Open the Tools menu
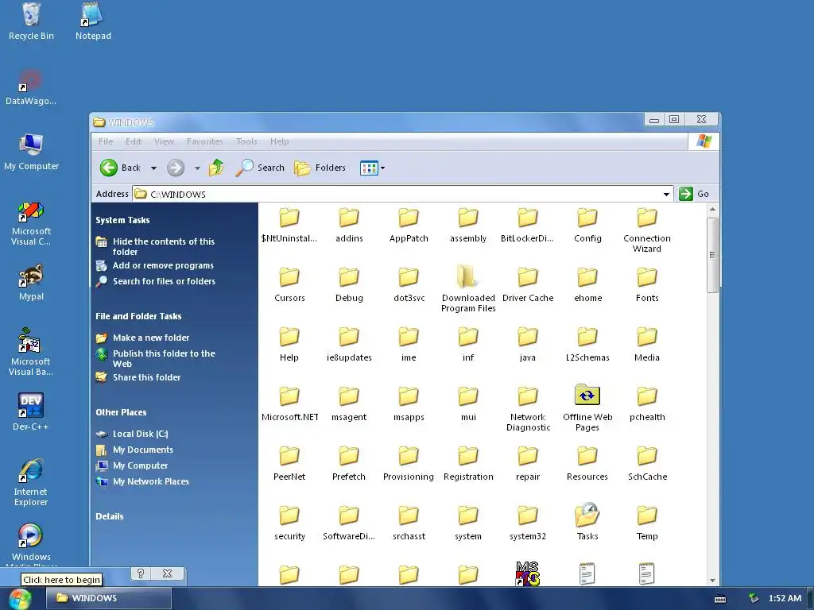Image resolution: width=814 pixels, height=610 pixels. click(x=246, y=141)
